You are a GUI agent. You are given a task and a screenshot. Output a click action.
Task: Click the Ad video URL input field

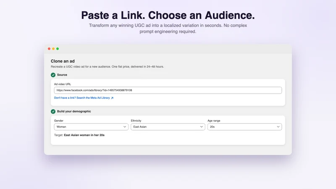click(x=168, y=90)
